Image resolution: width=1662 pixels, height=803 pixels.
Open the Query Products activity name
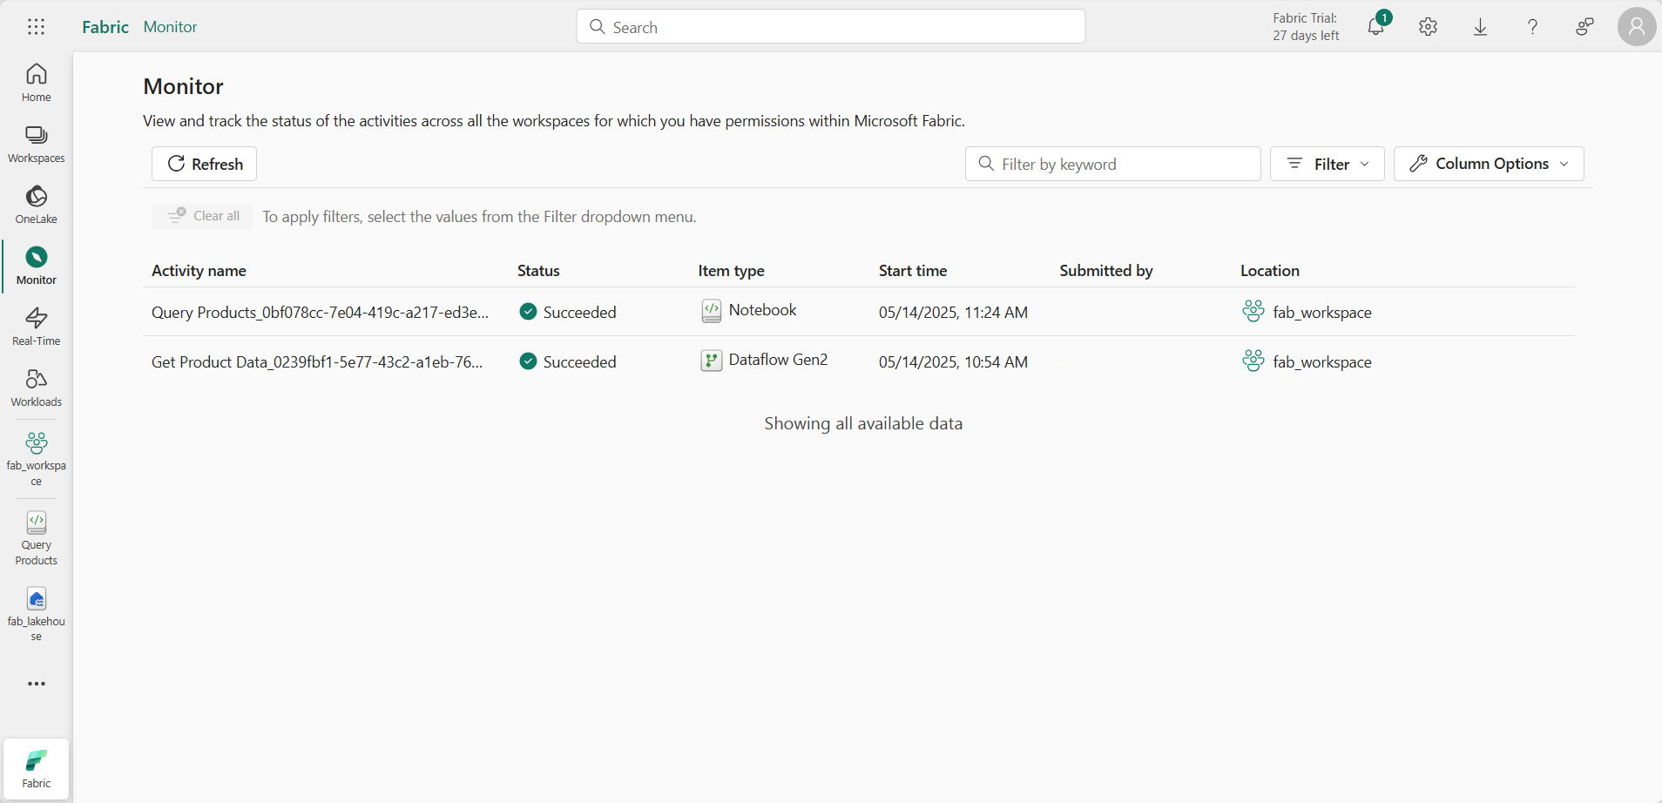click(x=320, y=312)
